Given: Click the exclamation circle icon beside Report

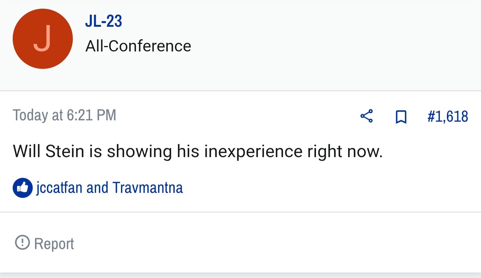Looking at the screenshot, I should click(22, 242).
